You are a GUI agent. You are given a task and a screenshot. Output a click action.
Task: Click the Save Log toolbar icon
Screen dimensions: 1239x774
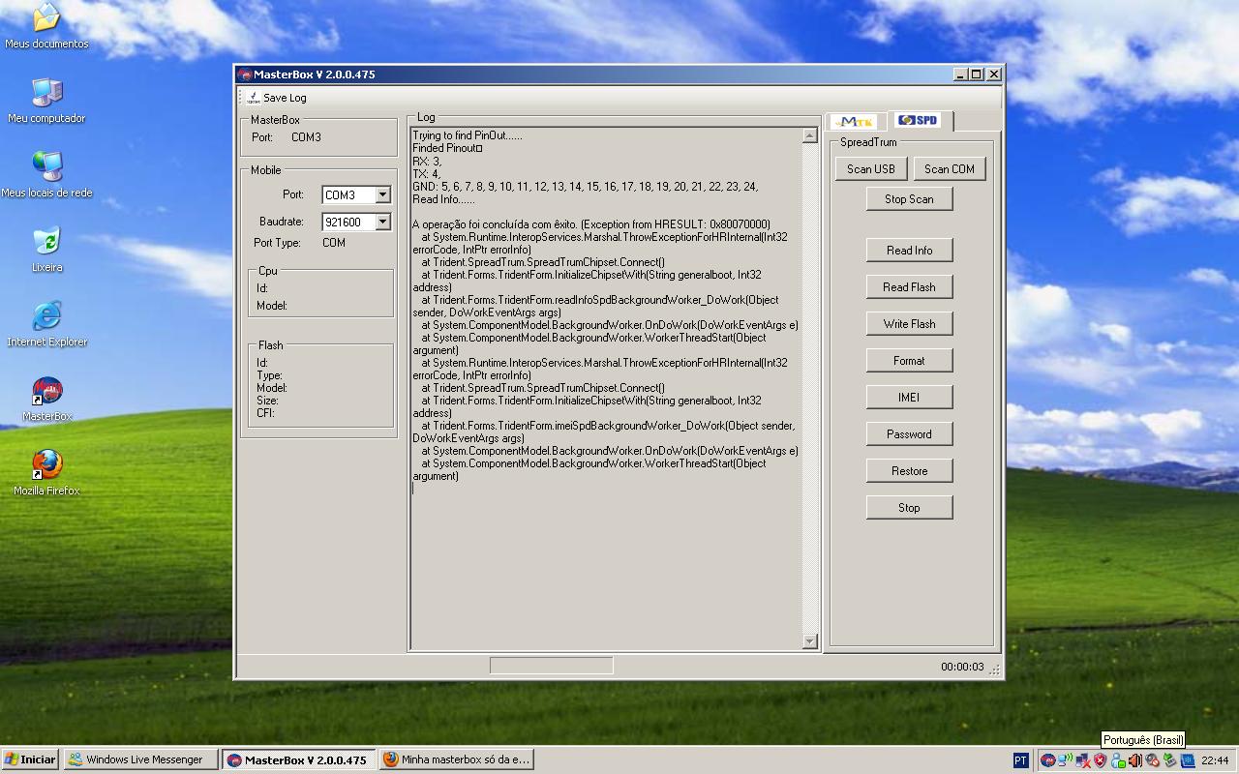coord(254,98)
